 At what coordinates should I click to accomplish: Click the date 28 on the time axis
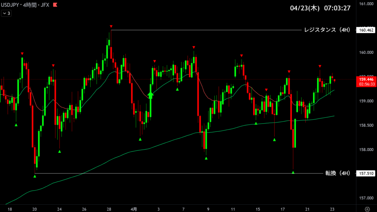(x=109, y=209)
